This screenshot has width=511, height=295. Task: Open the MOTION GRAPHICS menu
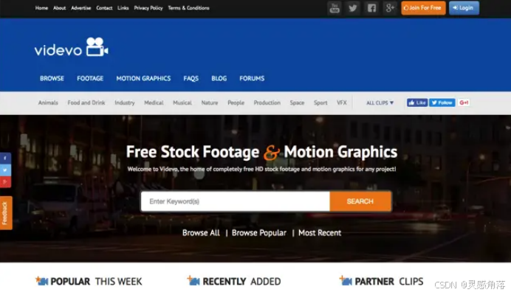143,78
